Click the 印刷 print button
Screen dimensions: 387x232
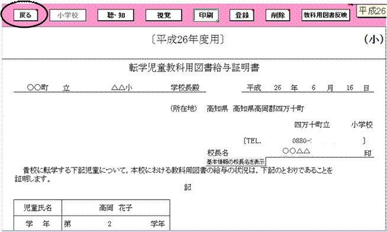[206, 15]
